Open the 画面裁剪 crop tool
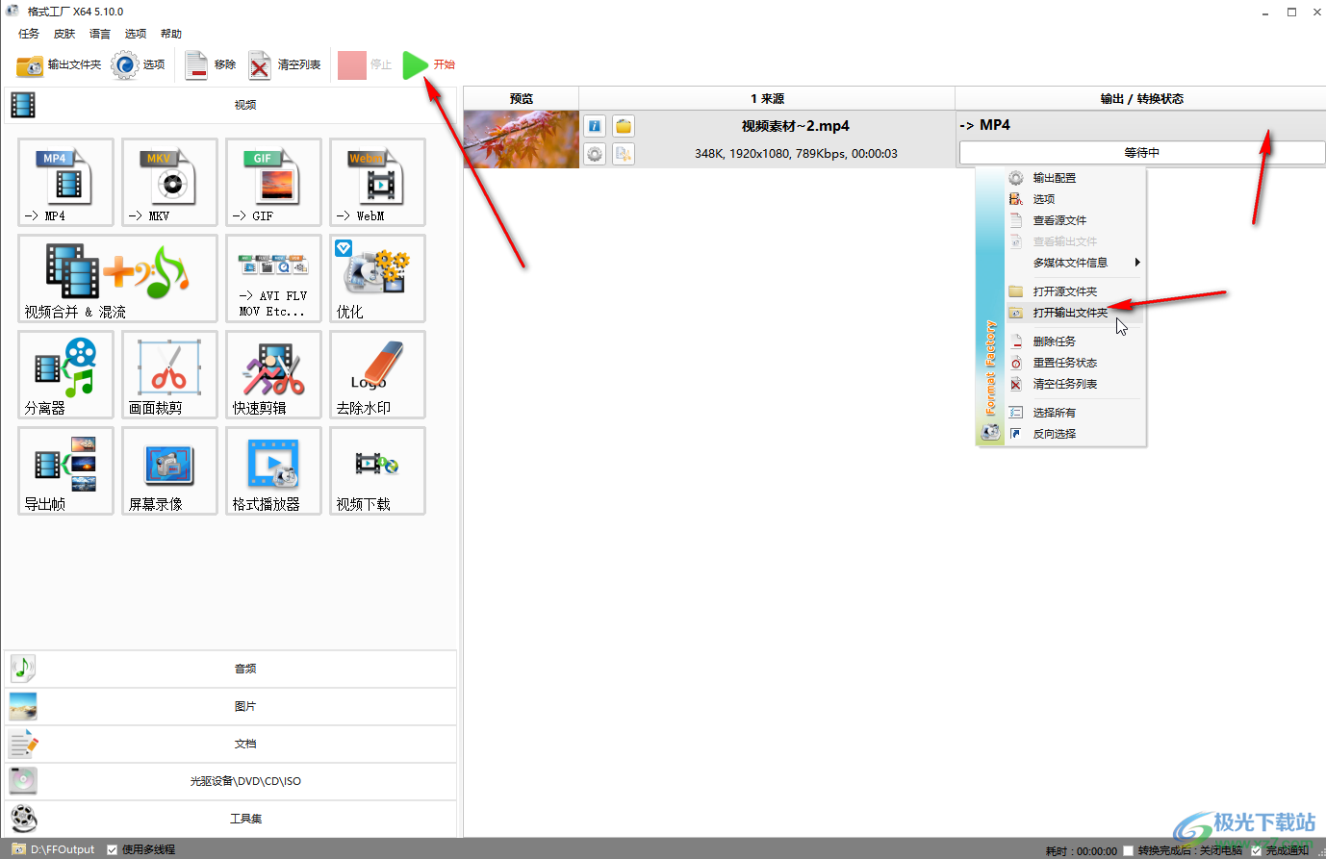Screen dimensions: 1326x859 pyautogui.click(x=169, y=374)
